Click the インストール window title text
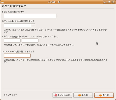The width and height of the screenshot is (116, 100). (54, 2)
